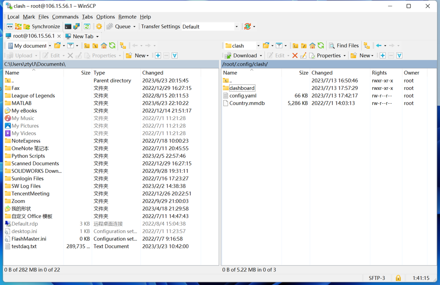
Task: Open the Remote menu
Action: point(127,17)
